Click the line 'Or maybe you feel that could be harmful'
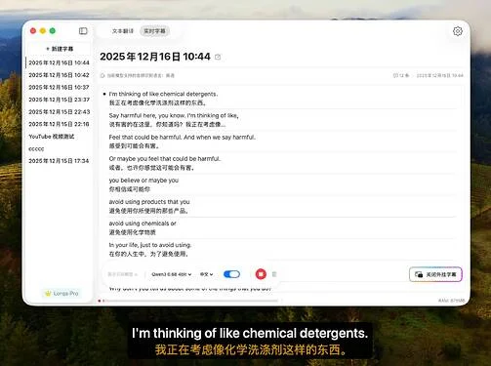Screen dimensions: 491x366 coord(165,159)
